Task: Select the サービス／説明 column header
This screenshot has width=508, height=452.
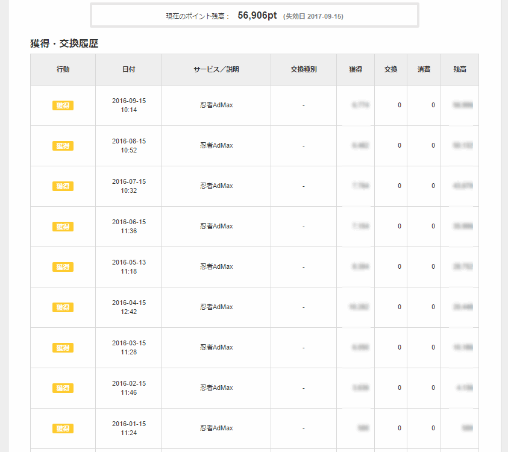Action: pos(216,69)
